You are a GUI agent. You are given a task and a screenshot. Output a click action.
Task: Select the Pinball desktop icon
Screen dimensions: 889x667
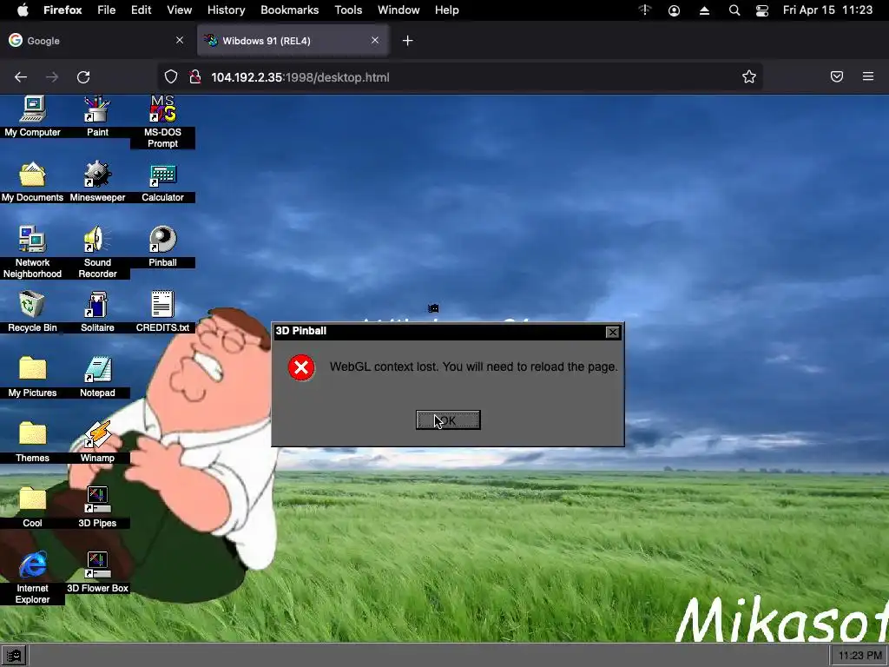coord(162,247)
